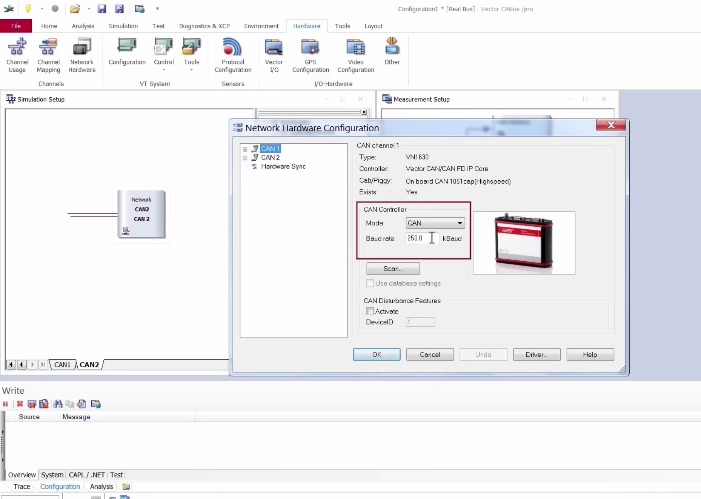The height and width of the screenshot is (499, 701).
Task: Open the Analysis desktop tab at bottom
Action: 101,487
